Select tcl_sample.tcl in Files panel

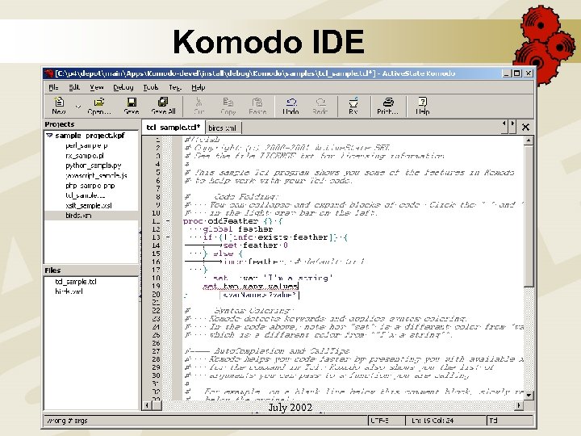(76, 282)
